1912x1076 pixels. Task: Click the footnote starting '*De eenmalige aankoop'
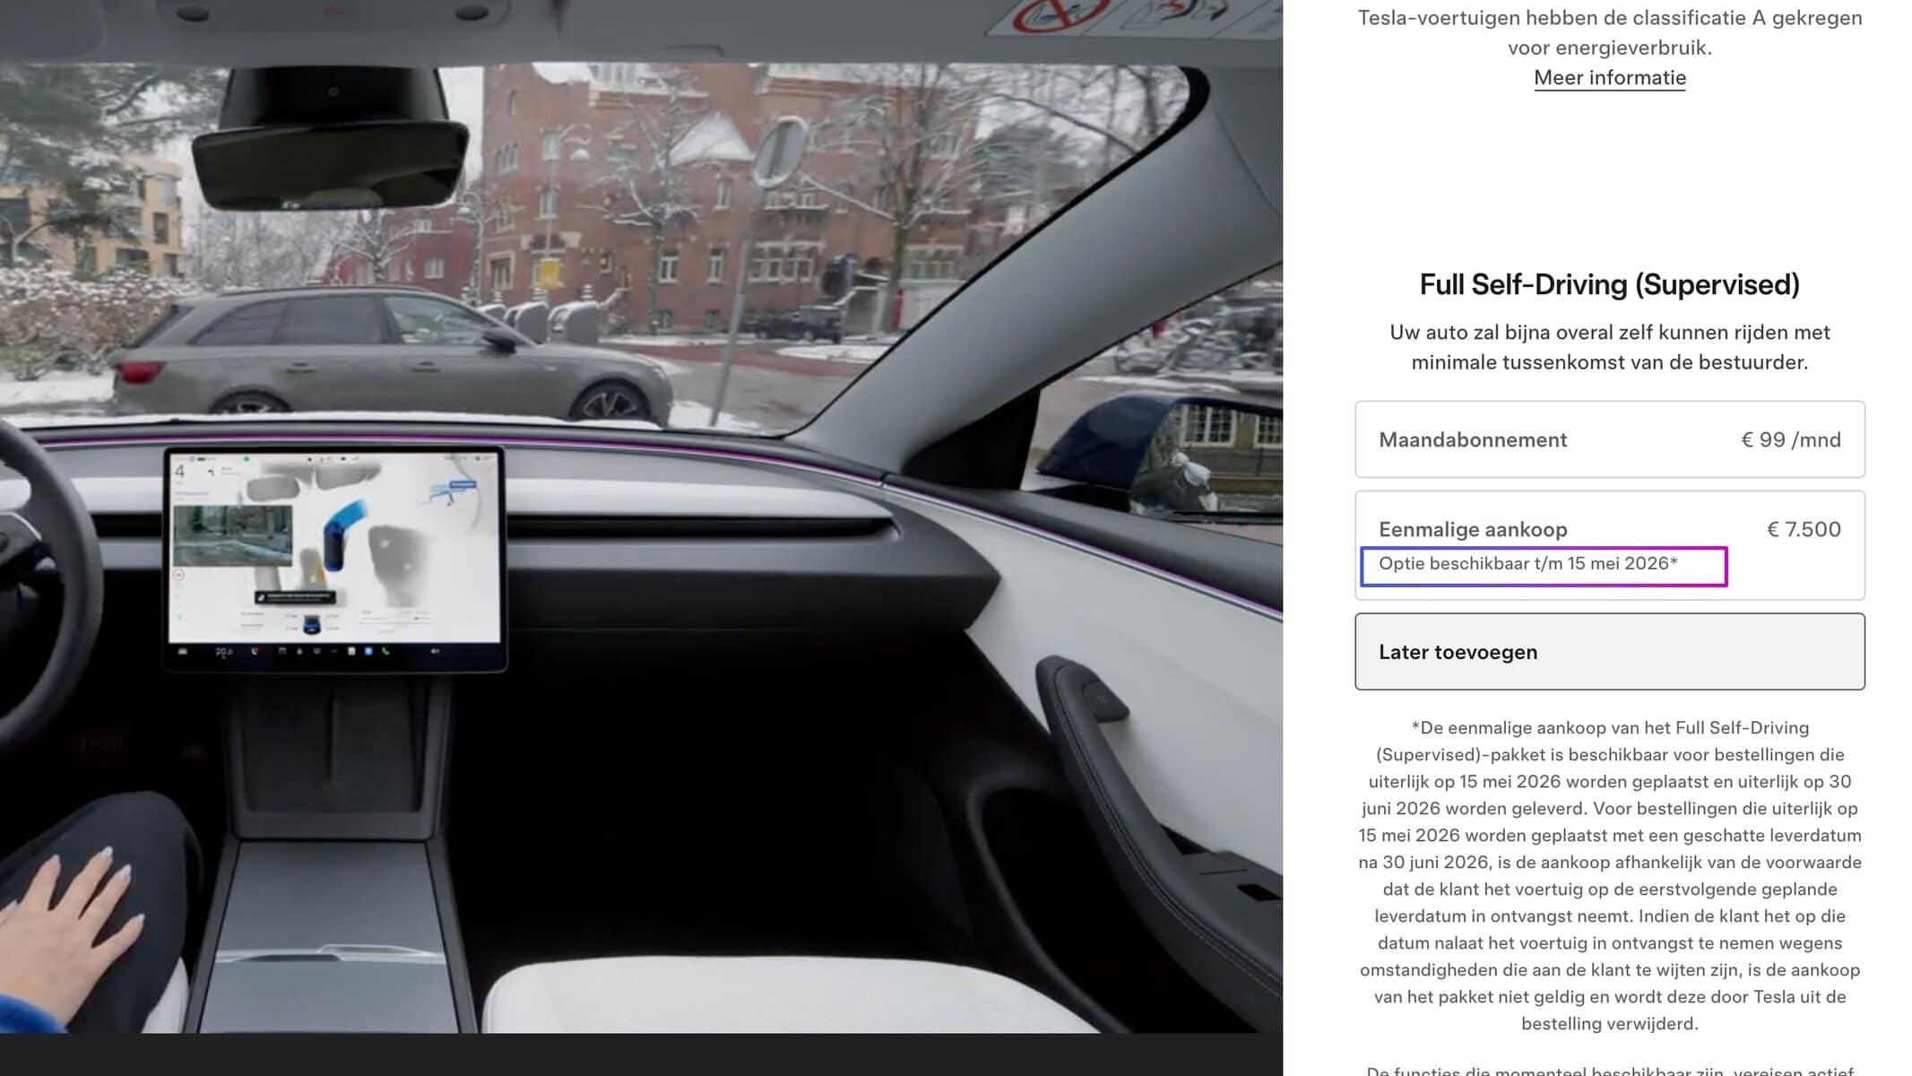[x=1609, y=876]
